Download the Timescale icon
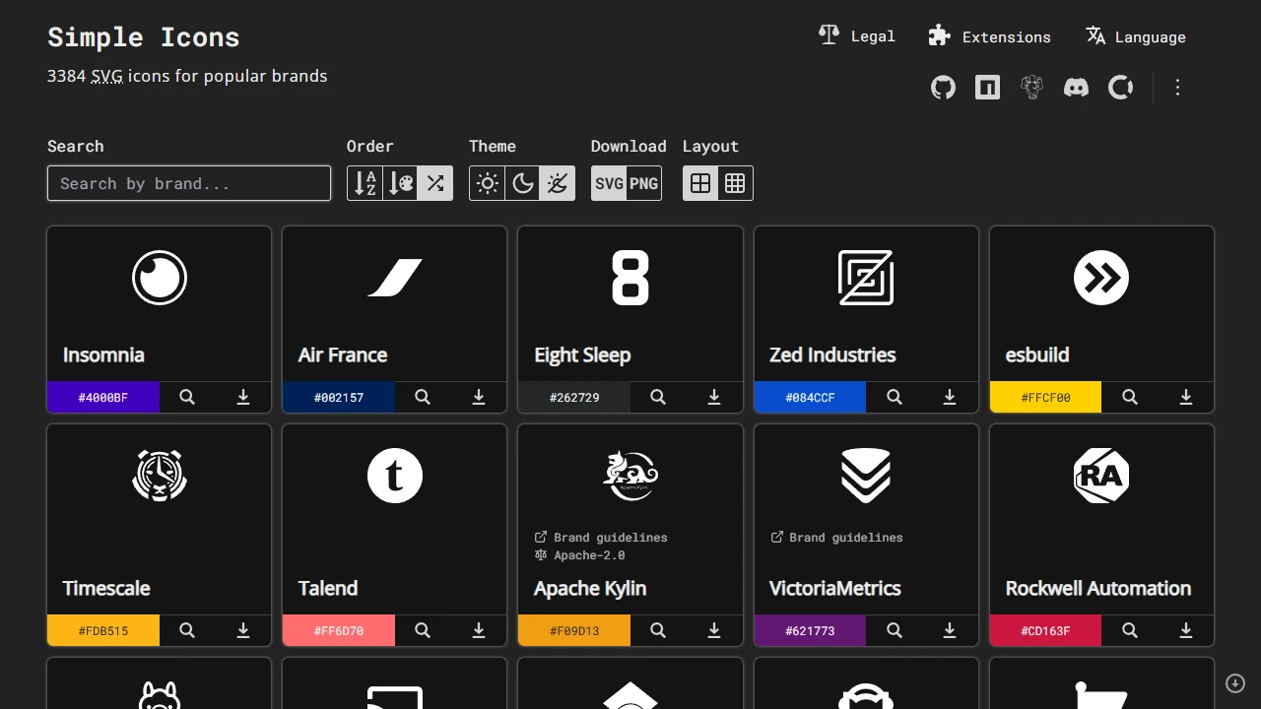 click(x=242, y=630)
